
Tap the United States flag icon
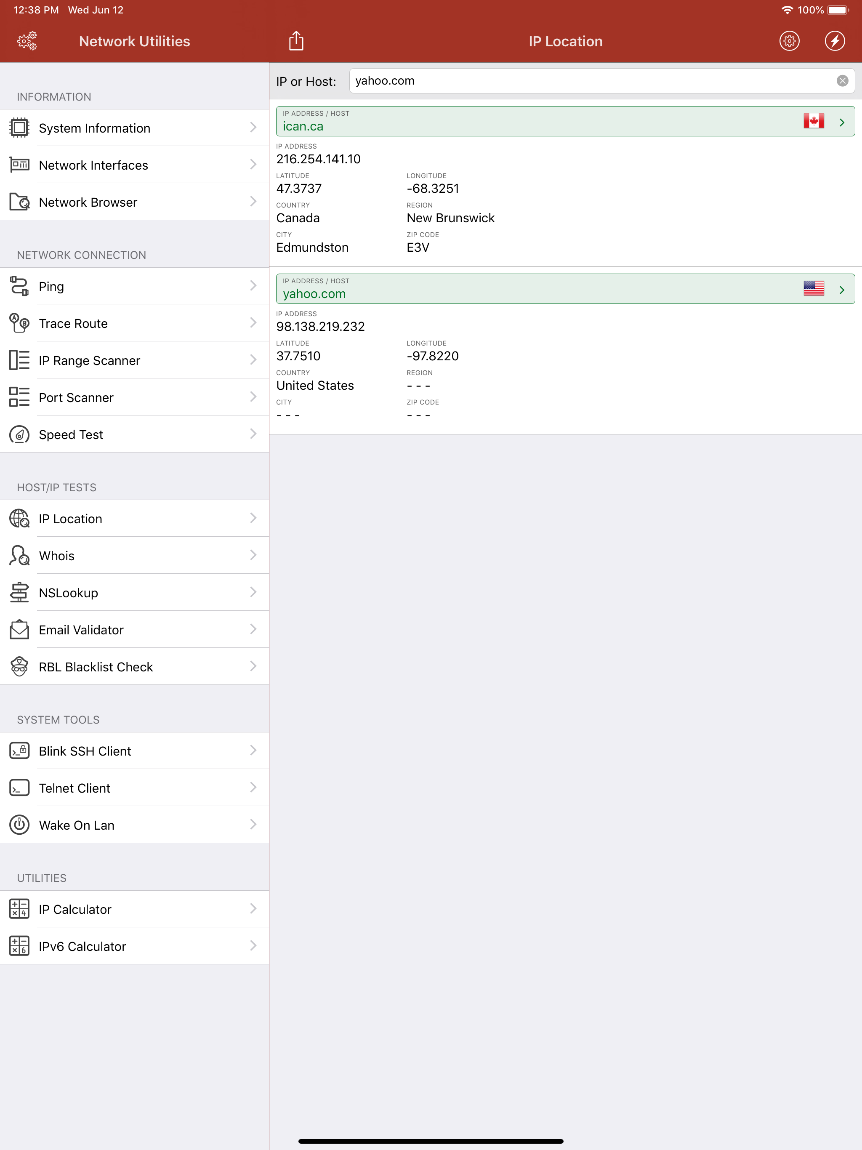tap(813, 288)
